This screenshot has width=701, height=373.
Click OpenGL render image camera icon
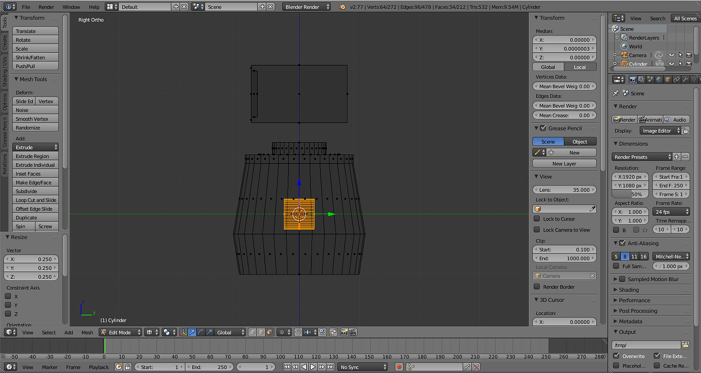[x=344, y=332]
